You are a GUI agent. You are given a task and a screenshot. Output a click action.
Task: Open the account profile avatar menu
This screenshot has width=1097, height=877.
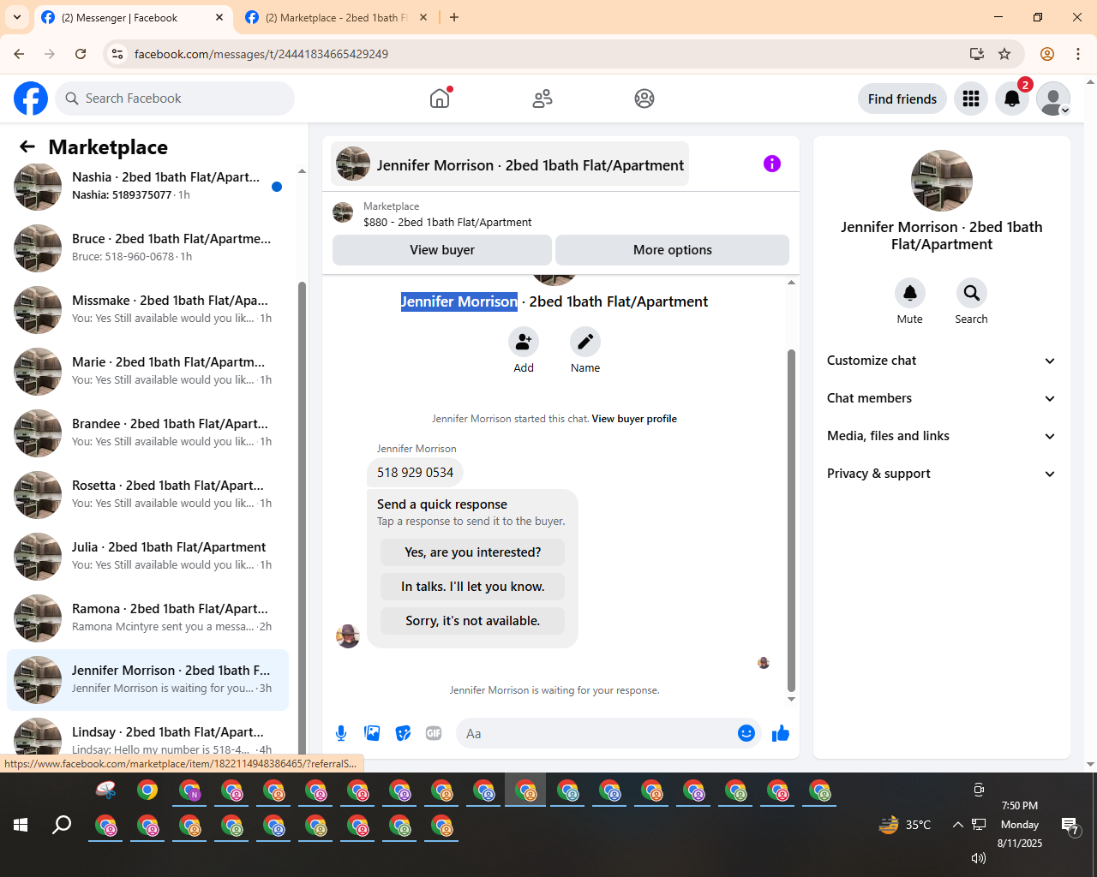click(1053, 98)
